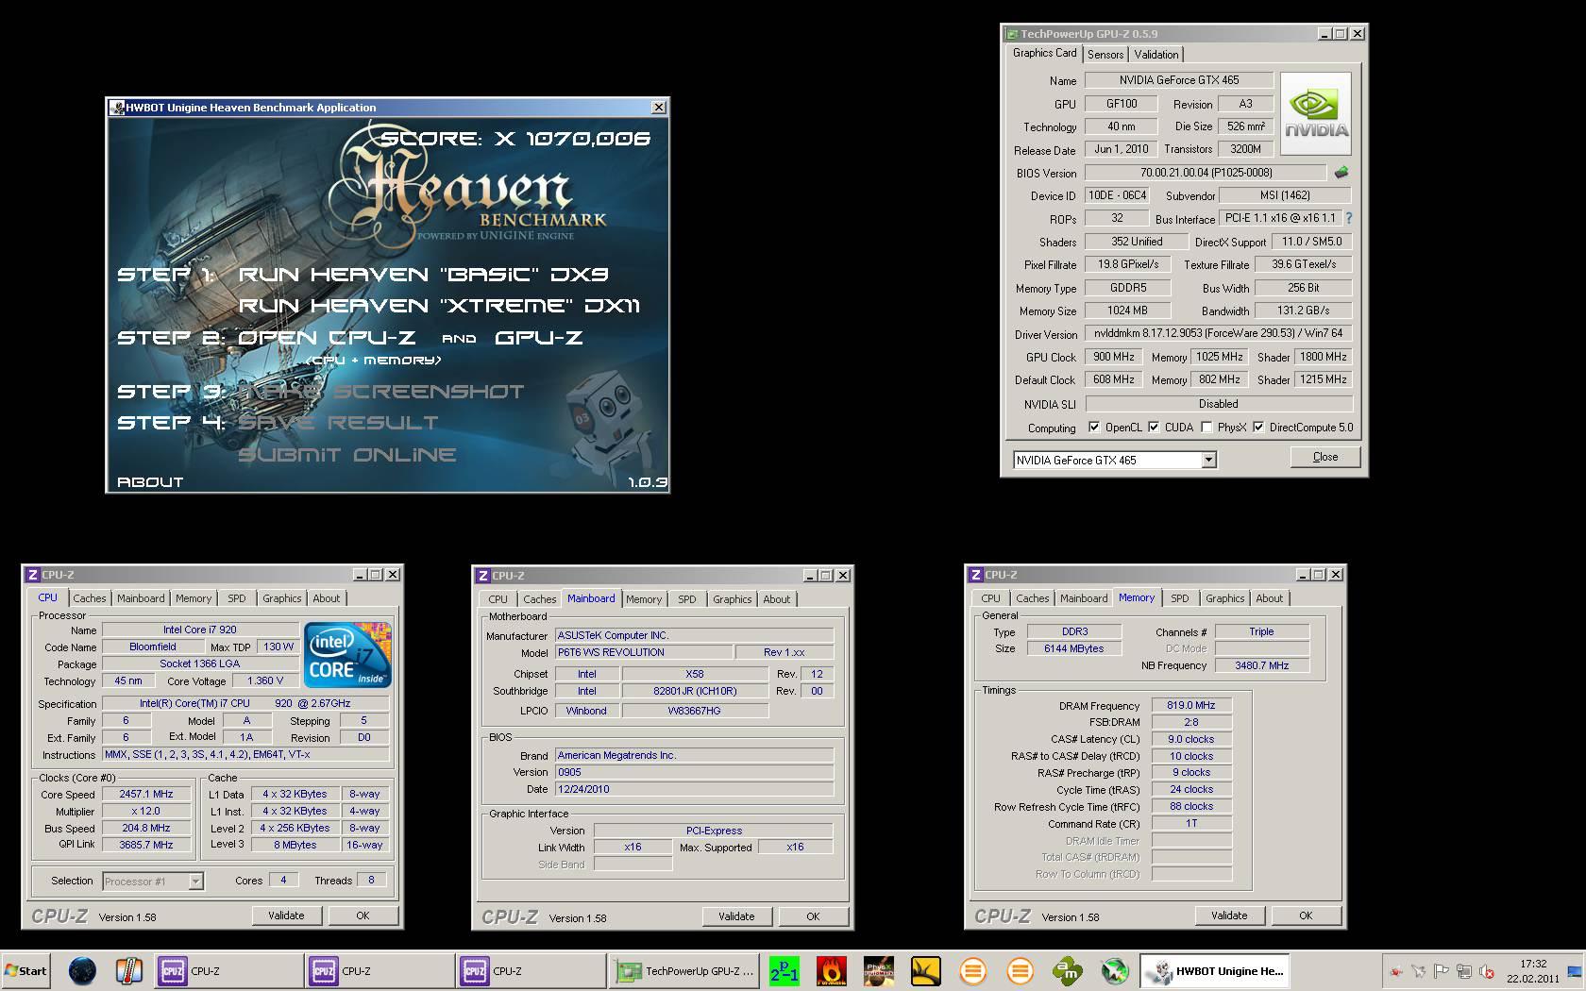Click the BIOS save icon in GPU-Z
The image size is (1586, 991).
pos(1341,173)
